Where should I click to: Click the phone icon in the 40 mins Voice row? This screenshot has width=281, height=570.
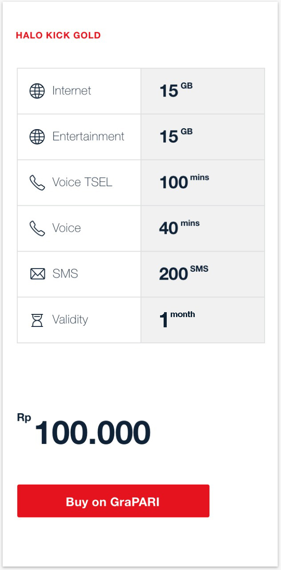(x=37, y=228)
